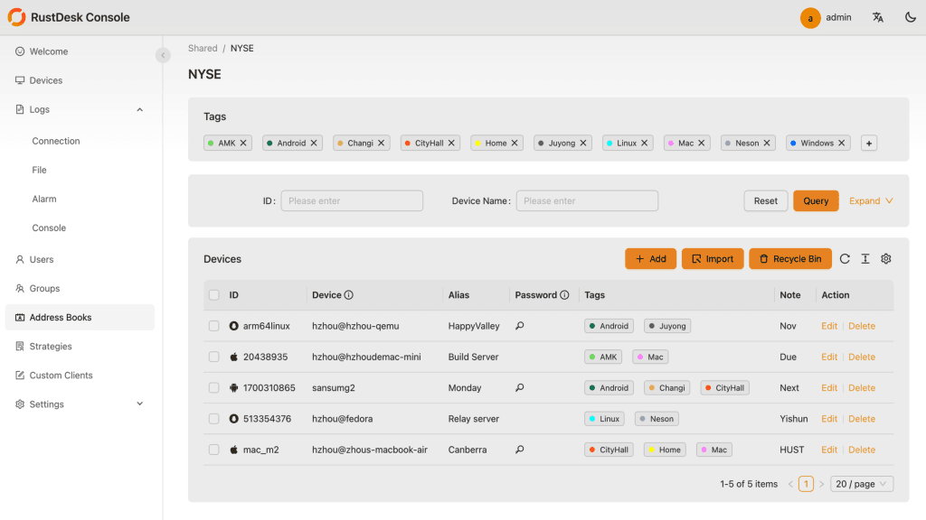Remove the Home tag
Screen dimensions: 926x520
(x=515, y=144)
